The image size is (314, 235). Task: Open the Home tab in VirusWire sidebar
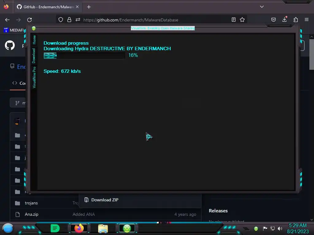[34, 40]
